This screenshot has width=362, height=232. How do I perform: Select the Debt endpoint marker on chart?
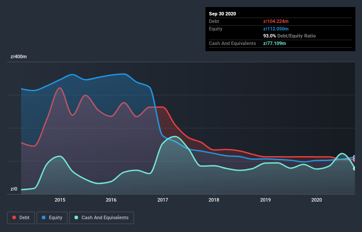[355, 160]
